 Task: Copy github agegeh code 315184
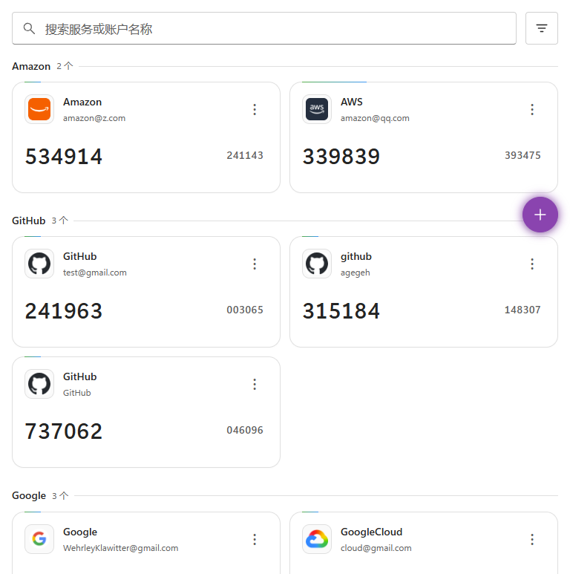[341, 311]
